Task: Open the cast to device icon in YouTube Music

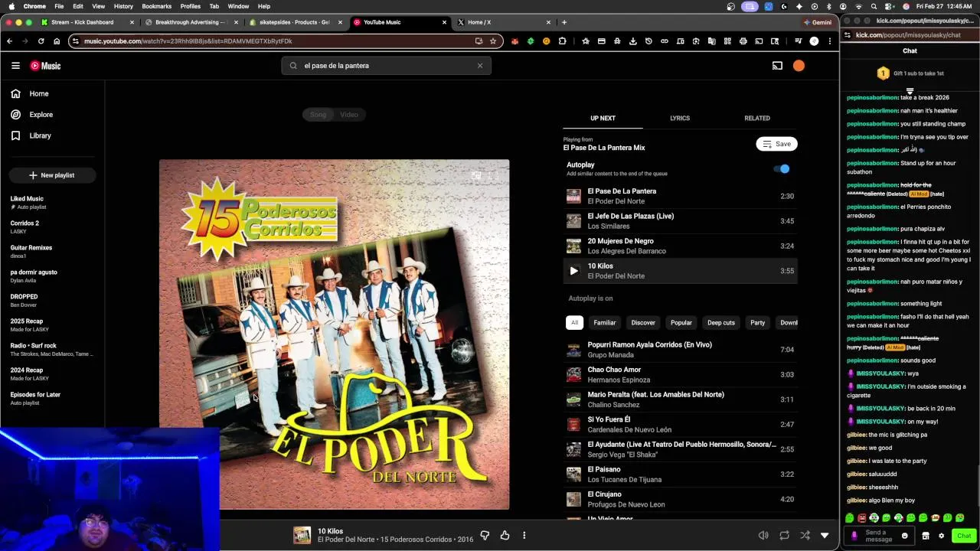Action: 777,66
